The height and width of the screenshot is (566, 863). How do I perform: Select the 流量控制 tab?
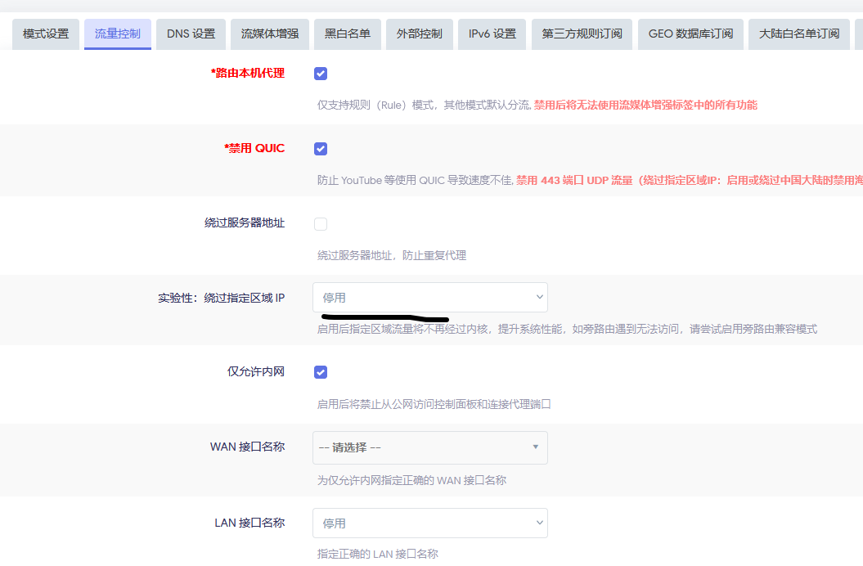118,34
